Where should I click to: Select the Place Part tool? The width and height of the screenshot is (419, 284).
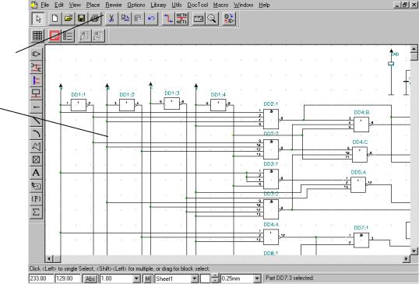click(x=36, y=54)
